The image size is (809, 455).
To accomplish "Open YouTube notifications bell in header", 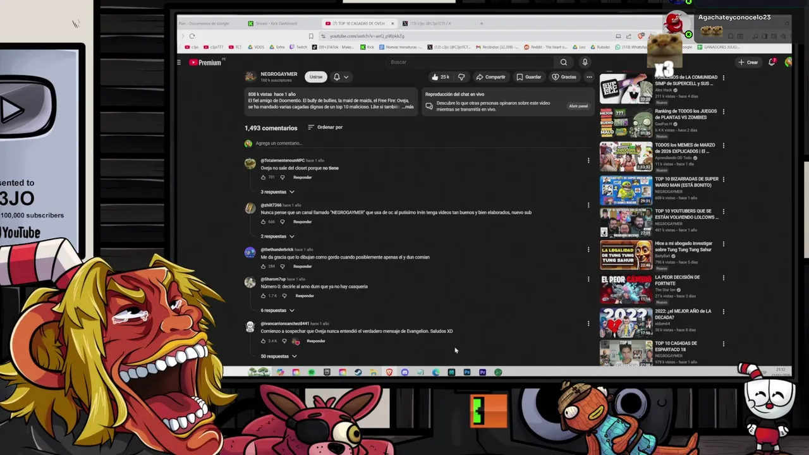I will pos(772,62).
